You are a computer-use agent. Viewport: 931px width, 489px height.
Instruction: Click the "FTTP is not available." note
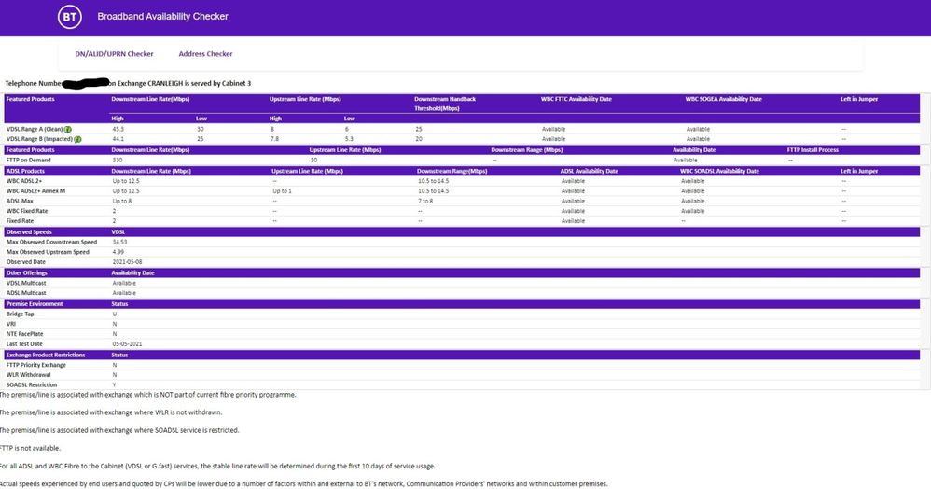coord(30,449)
